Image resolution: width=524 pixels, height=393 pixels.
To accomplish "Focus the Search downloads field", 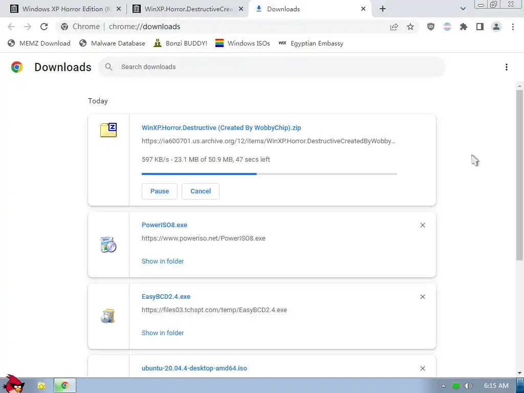I will tap(272, 67).
